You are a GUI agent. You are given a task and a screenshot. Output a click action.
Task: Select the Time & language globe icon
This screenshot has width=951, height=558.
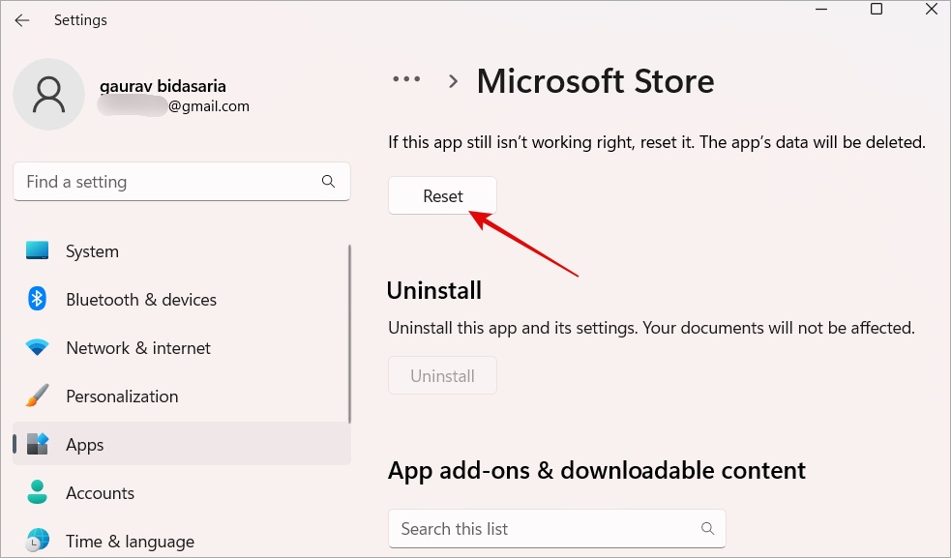tap(38, 541)
